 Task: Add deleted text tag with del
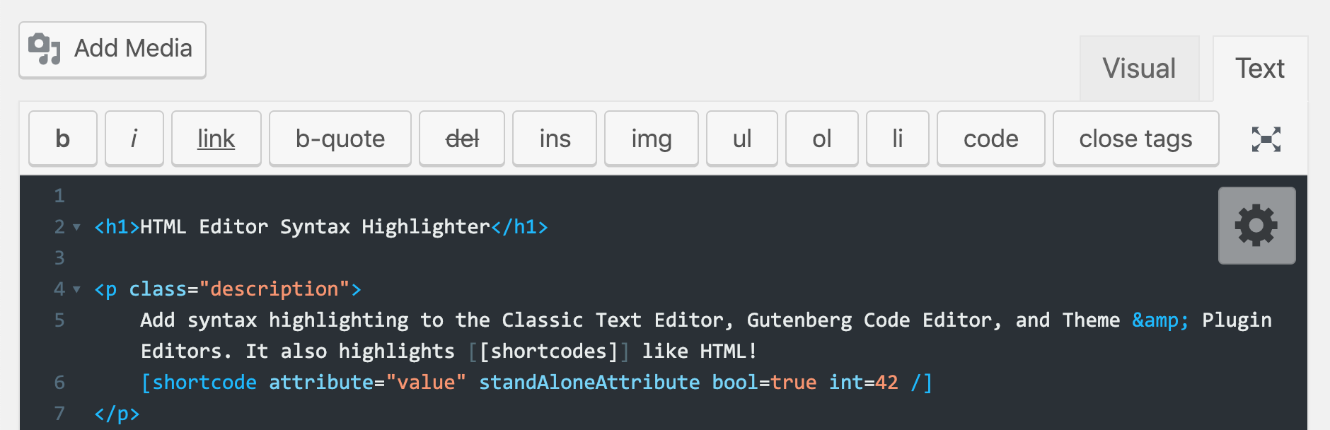pos(462,139)
